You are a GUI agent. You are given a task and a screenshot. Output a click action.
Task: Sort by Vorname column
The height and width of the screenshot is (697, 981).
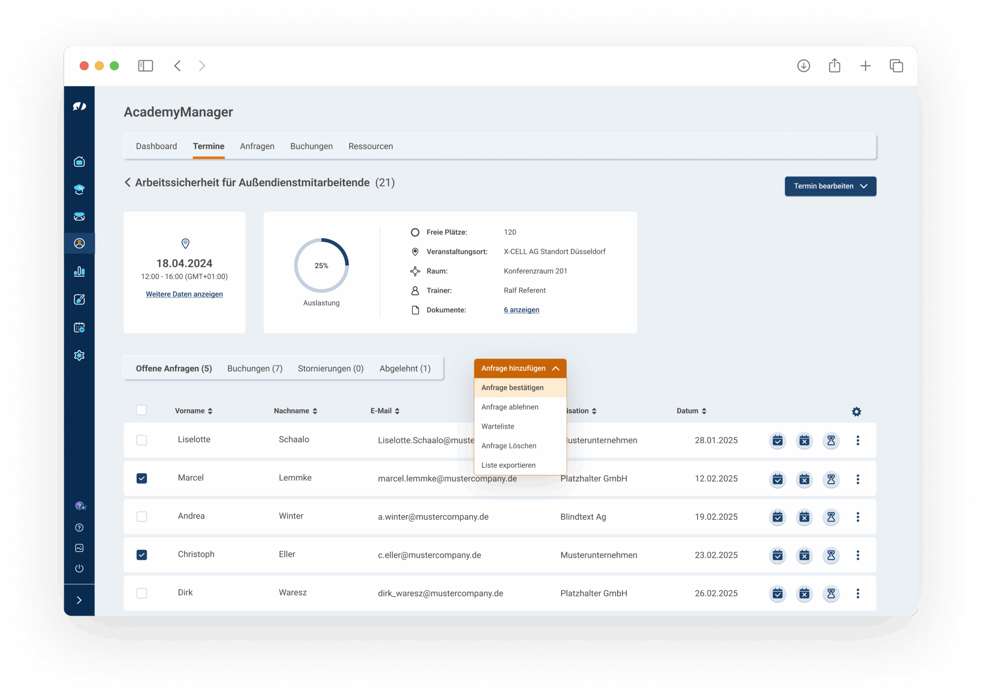(x=194, y=411)
